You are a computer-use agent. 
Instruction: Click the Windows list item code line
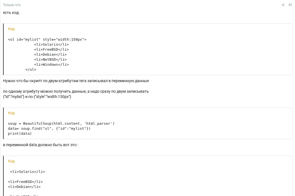[51, 65]
